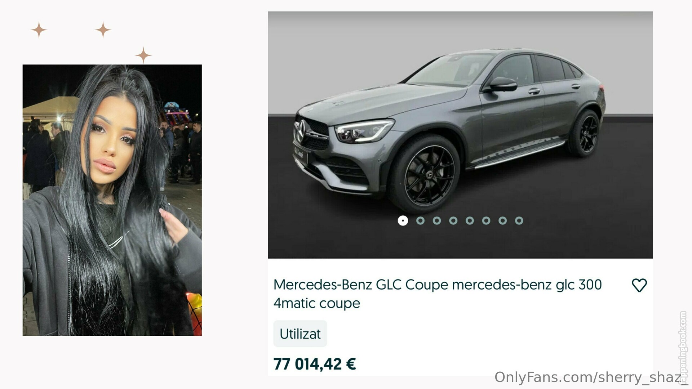Add the Mercedes listing to favorites with heart icon
Image resolution: width=692 pixels, height=389 pixels.
coord(639,285)
